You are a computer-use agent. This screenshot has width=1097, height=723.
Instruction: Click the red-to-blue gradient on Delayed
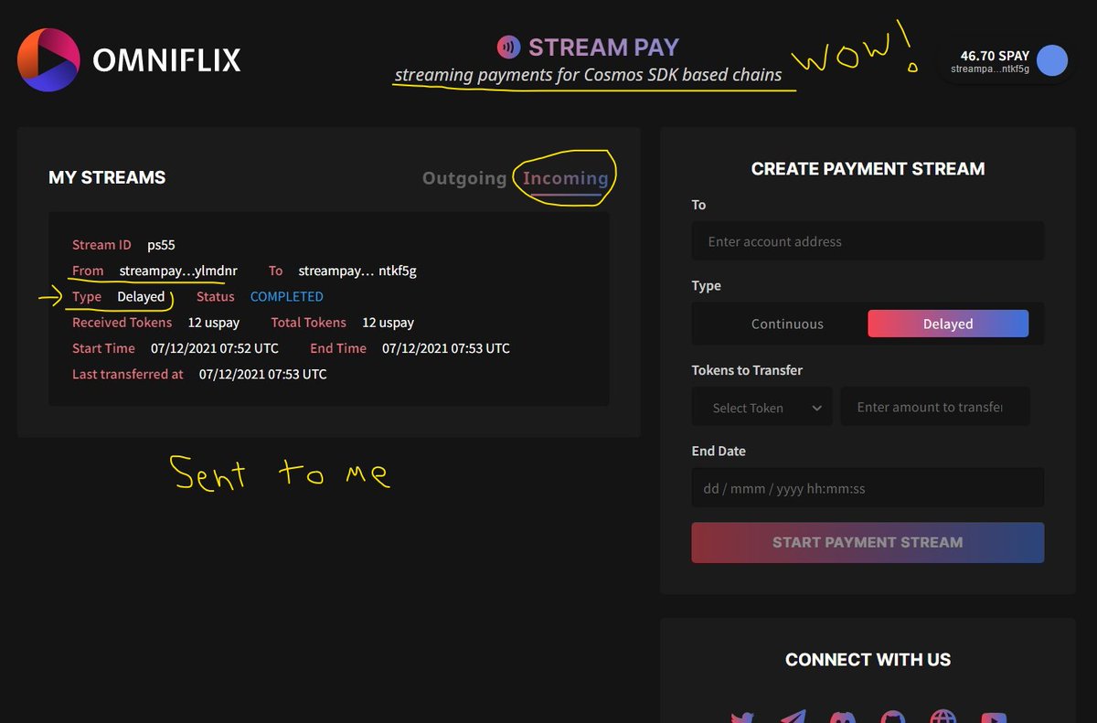[x=947, y=324]
